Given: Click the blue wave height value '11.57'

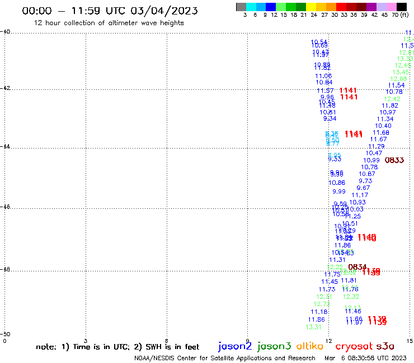Looking at the screenshot, I should click(x=325, y=90).
